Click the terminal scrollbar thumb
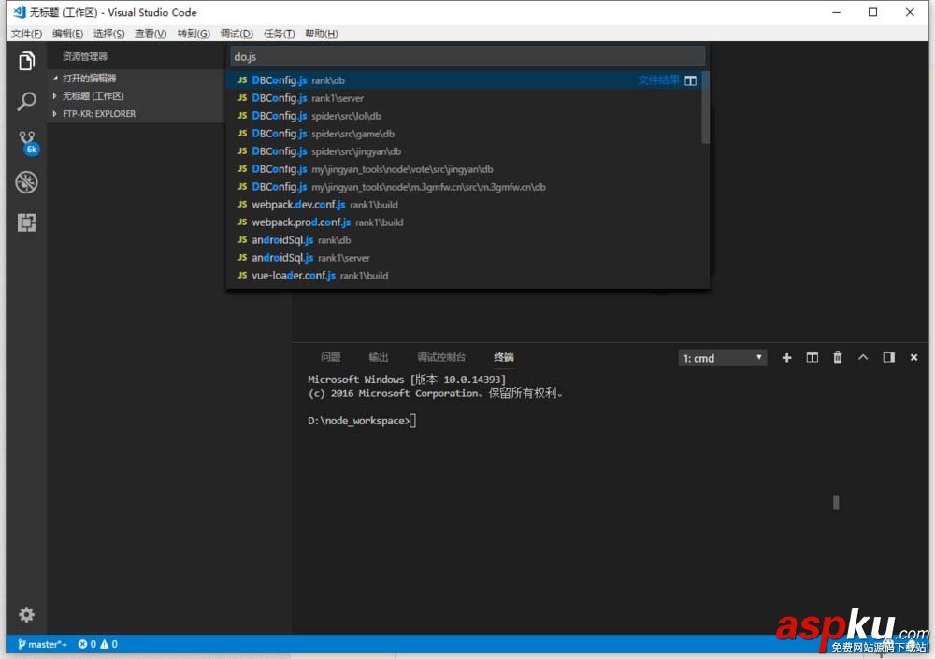This screenshot has height=659, width=935. tap(836, 503)
